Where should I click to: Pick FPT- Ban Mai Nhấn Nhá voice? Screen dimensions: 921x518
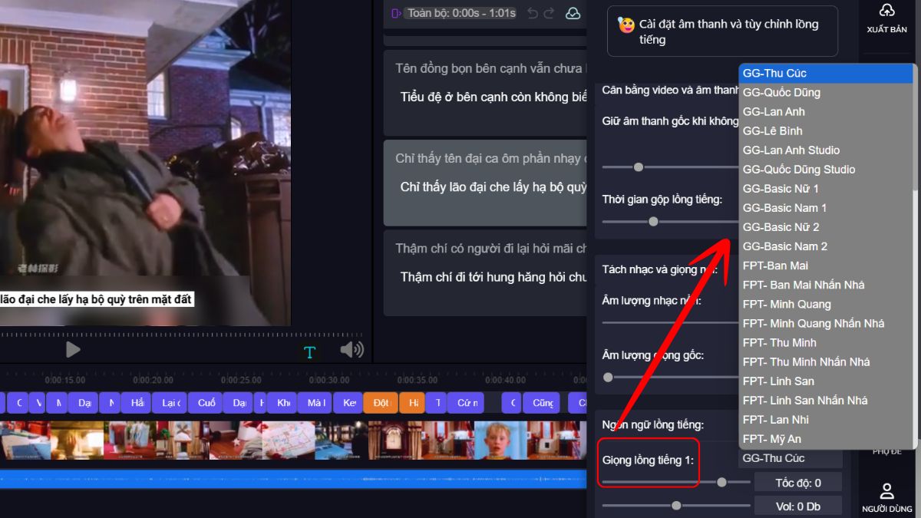point(825,285)
